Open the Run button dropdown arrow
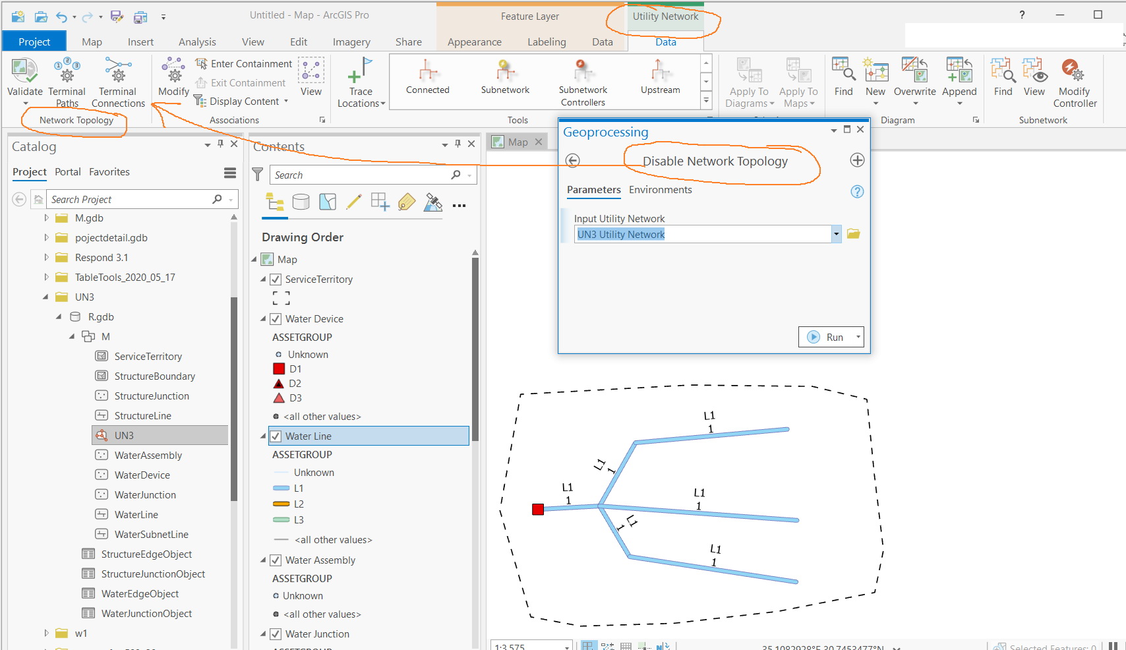1126x650 pixels. [858, 337]
